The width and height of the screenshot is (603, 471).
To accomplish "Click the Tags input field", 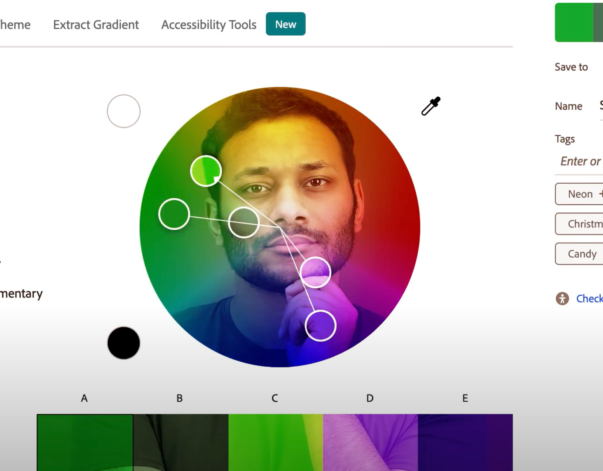I will (x=579, y=161).
